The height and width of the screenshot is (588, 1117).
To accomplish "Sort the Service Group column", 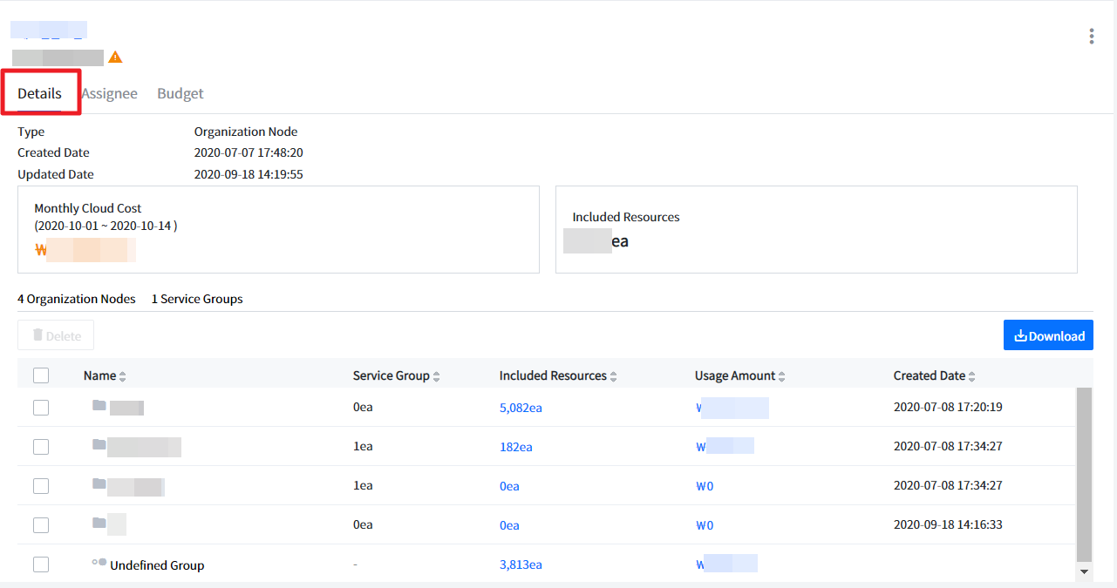I will point(436,376).
